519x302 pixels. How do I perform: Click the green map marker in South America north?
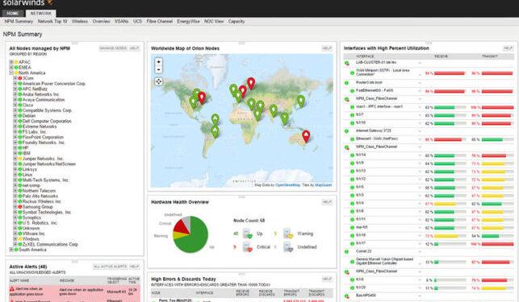(216, 119)
